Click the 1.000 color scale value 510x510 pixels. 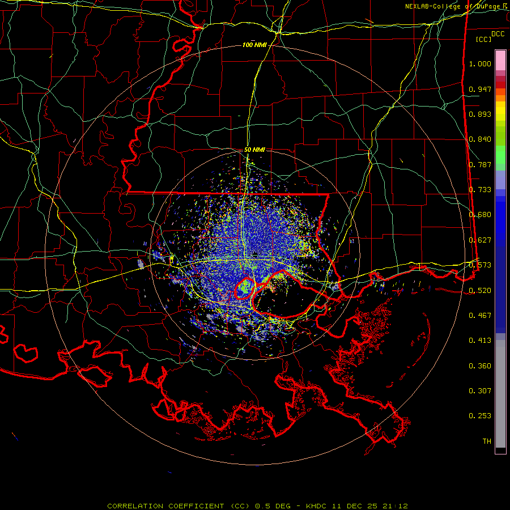(480, 63)
